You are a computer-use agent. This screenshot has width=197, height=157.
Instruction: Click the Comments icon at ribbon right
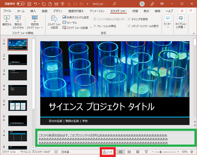[191, 11]
